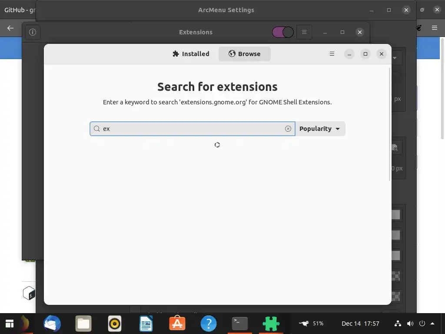Open the Extensions window menu button
The width and height of the screenshot is (445, 334).
point(304,32)
